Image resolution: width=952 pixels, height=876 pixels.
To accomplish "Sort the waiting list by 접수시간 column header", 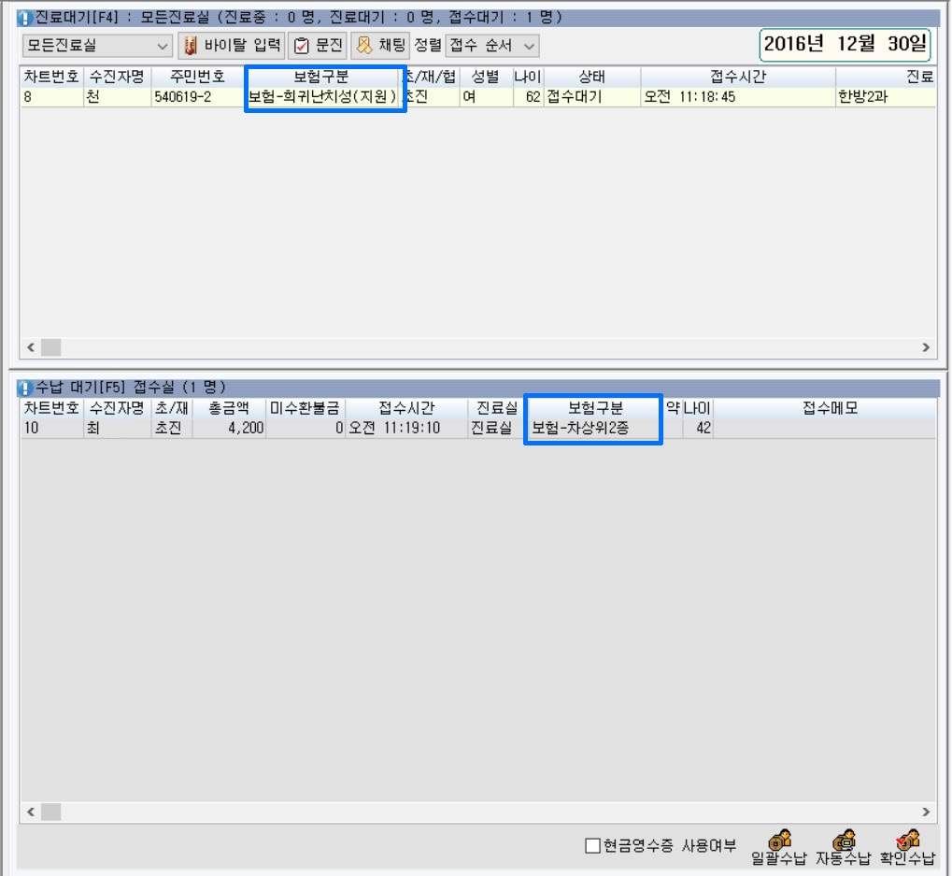I will (x=737, y=77).
